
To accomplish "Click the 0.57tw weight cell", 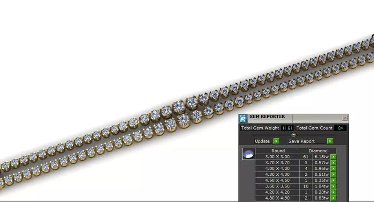I will click(x=322, y=163).
